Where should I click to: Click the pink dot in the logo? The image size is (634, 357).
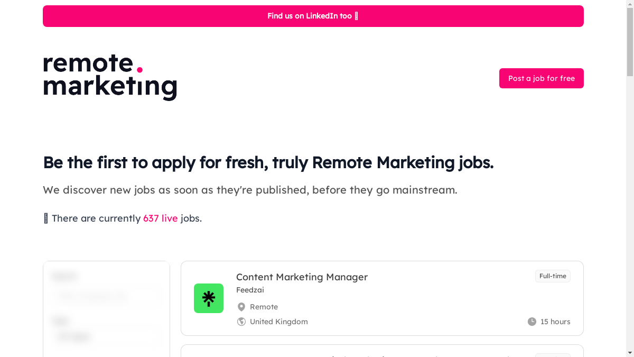pyautogui.click(x=139, y=69)
